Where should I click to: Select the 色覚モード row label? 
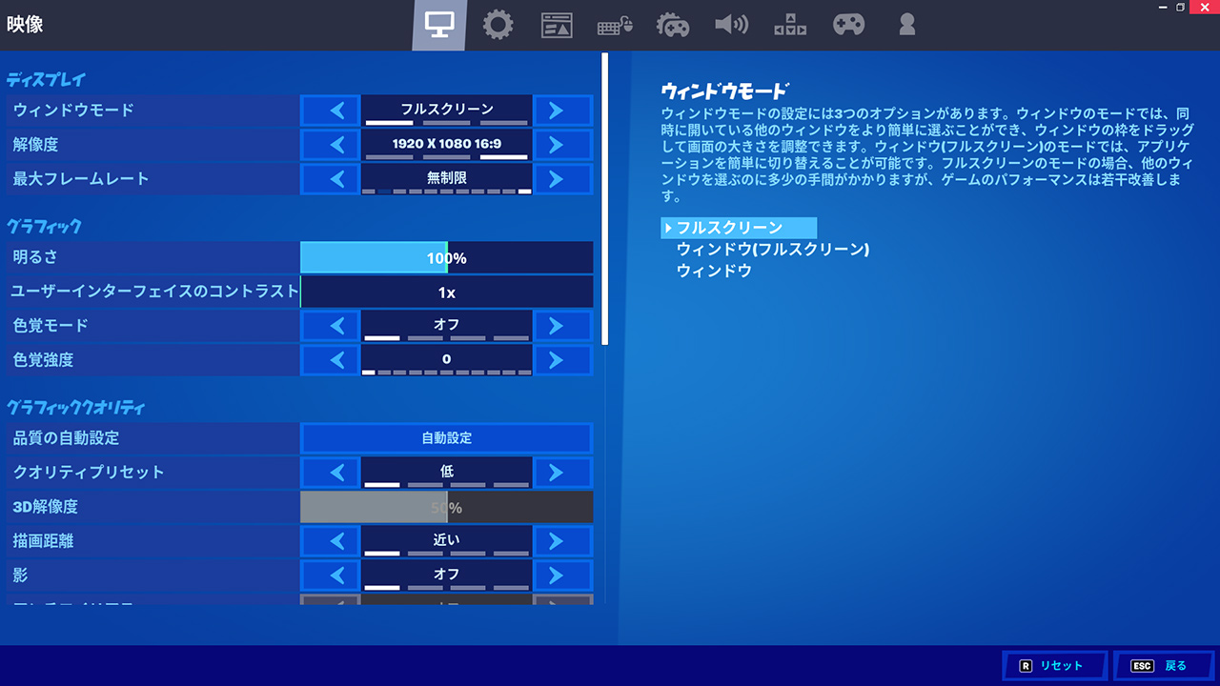[x=51, y=326]
